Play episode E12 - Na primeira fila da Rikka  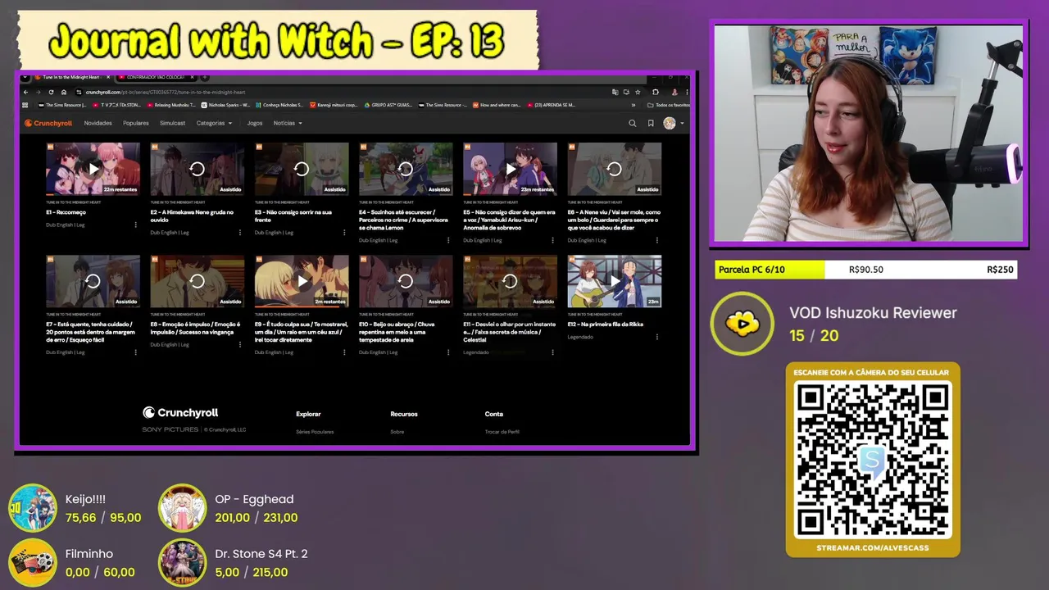pos(614,281)
